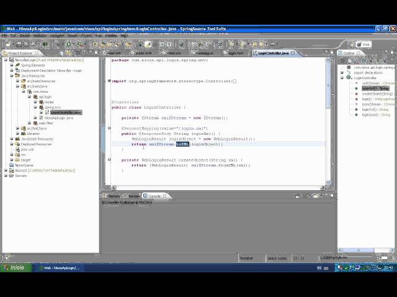Select the Console tab in bottom panel
Image resolution: width=397 pixels, height=297 pixels.
pyautogui.click(x=154, y=196)
